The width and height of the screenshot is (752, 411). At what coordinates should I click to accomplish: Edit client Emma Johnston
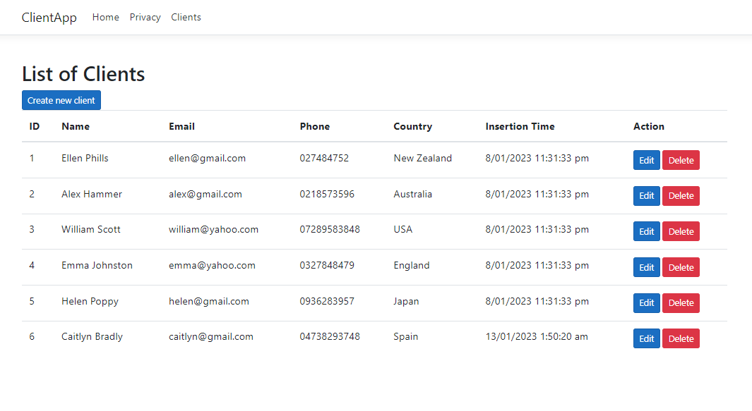646,267
